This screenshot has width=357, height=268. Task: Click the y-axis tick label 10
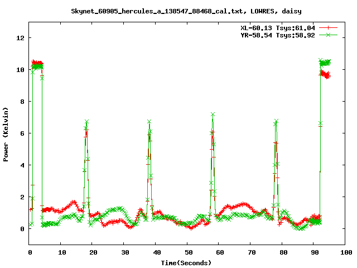pos(20,70)
